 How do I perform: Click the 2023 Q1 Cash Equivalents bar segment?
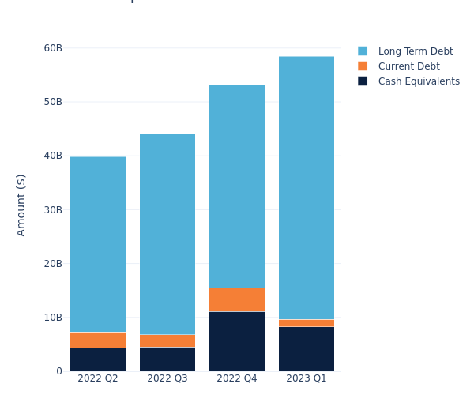pos(307,348)
